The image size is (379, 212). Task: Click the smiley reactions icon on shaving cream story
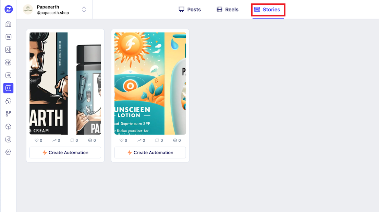click(90, 140)
